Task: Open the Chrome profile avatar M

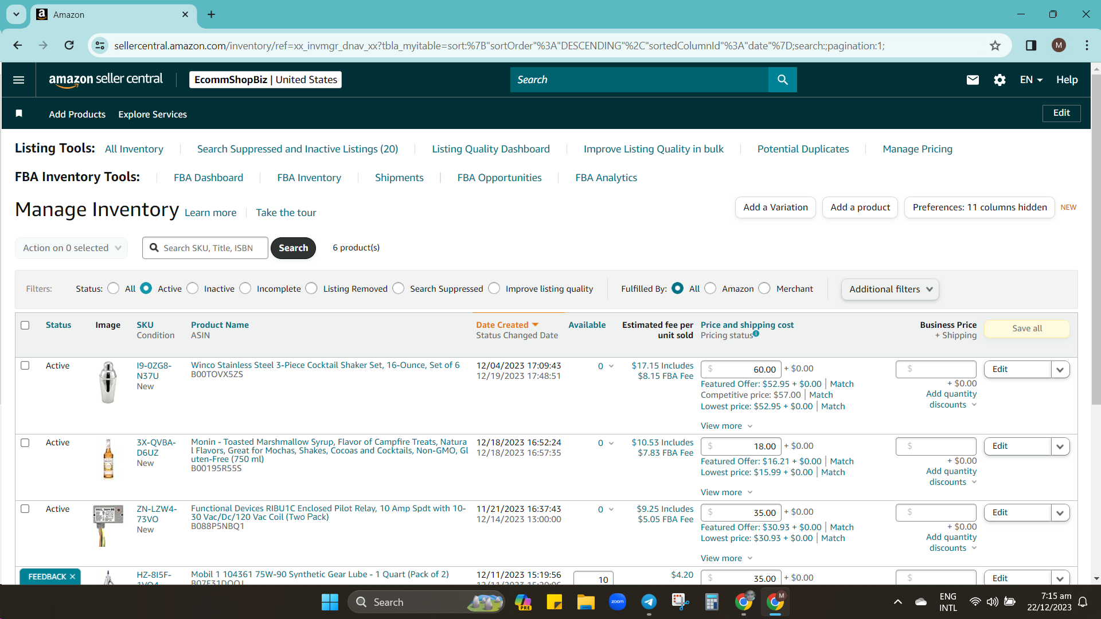Action: point(1059,45)
